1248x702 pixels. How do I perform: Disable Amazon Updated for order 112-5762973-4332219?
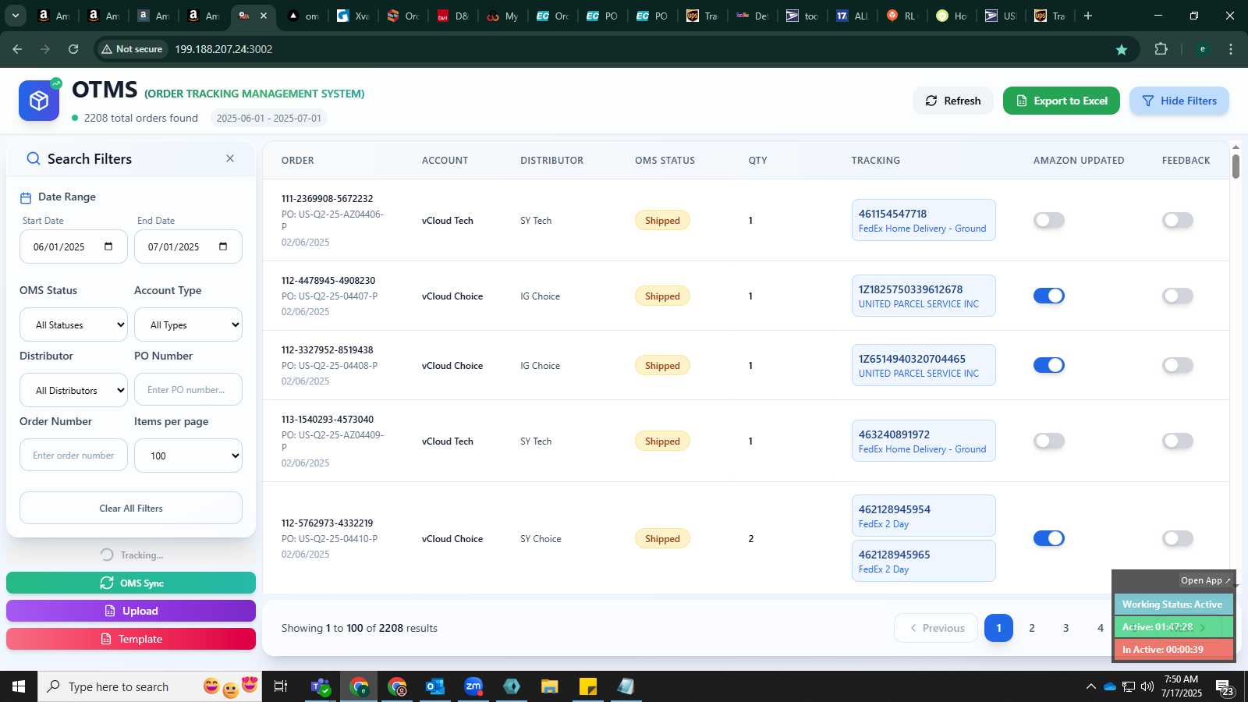(x=1049, y=538)
